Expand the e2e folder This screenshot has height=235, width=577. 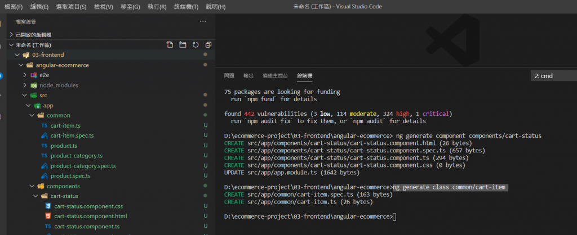(x=24, y=75)
